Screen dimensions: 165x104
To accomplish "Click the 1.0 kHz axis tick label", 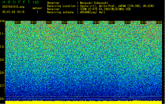I will click(2, 47).
